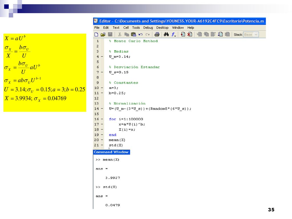
Task: Click the comment '% Constantes'
Action: pyautogui.click(x=123, y=83)
